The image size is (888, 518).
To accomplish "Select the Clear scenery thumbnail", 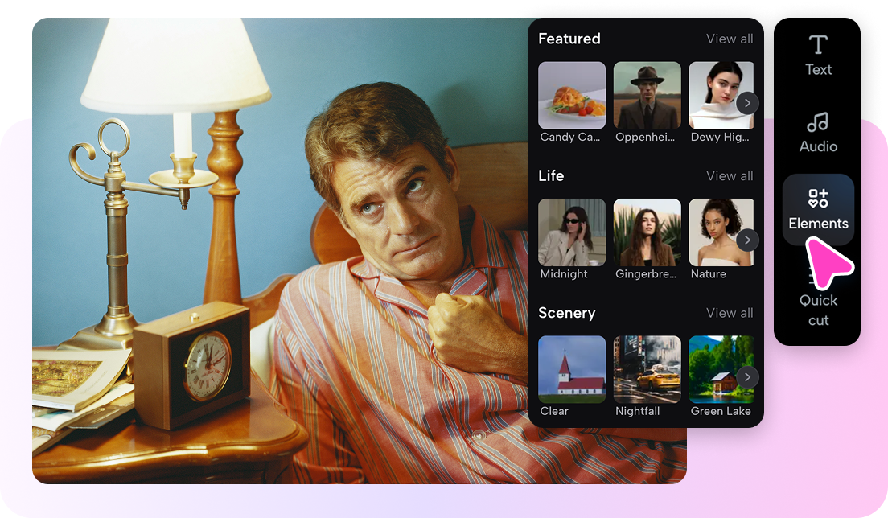I will pos(571,369).
